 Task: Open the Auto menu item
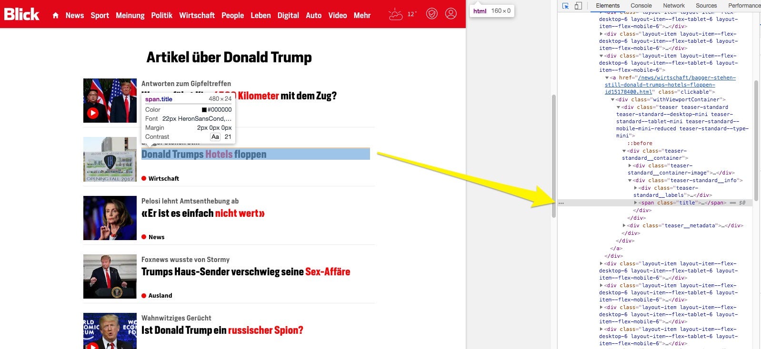(314, 15)
